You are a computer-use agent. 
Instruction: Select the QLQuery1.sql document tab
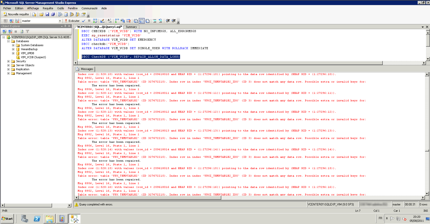click(100, 27)
